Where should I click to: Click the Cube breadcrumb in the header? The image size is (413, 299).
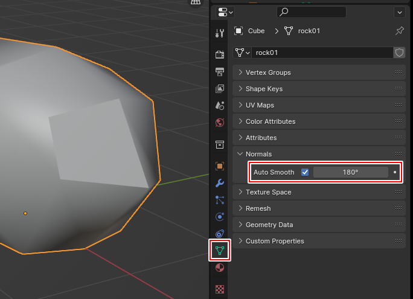pyautogui.click(x=256, y=31)
